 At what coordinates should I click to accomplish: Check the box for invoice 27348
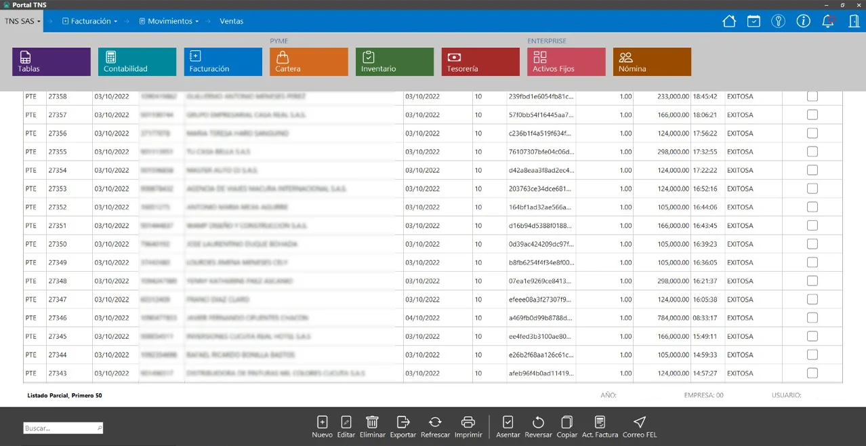(x=812, y=281)
